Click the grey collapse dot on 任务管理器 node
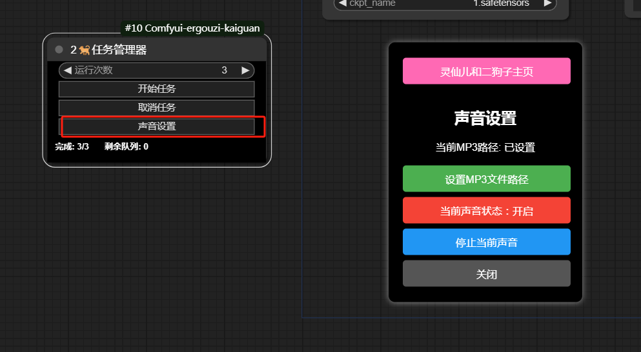 pyautogui.click(x=59, y=50)
